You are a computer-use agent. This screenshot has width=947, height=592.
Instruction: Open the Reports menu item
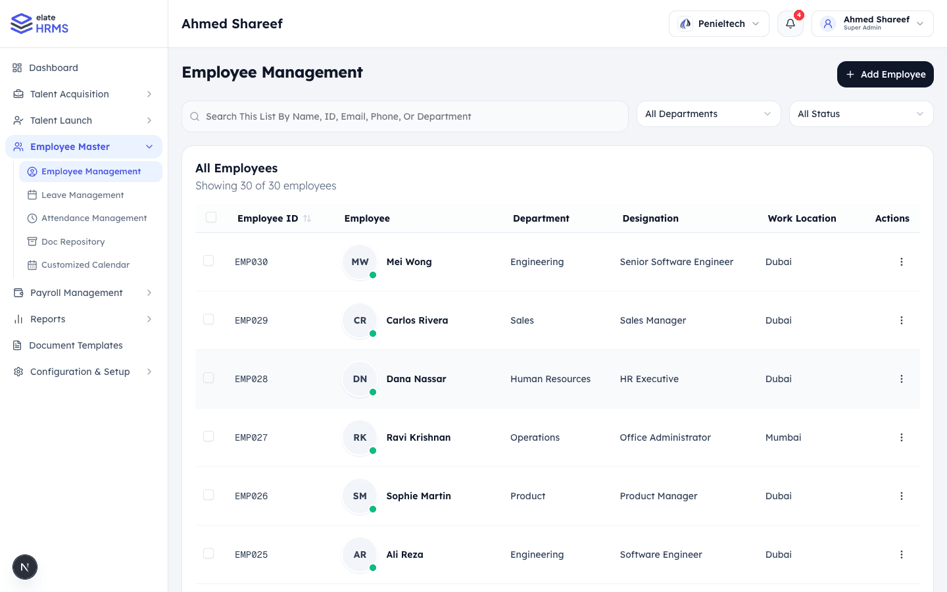tap(48, 319)
